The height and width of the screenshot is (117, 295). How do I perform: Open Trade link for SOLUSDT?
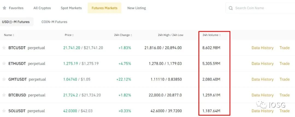tap(284, 111)
